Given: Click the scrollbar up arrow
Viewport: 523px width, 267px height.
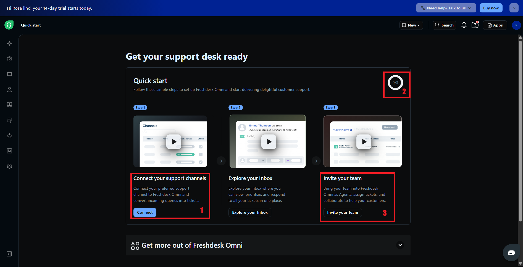Looking at the screenshot, I should coord(520,37).
